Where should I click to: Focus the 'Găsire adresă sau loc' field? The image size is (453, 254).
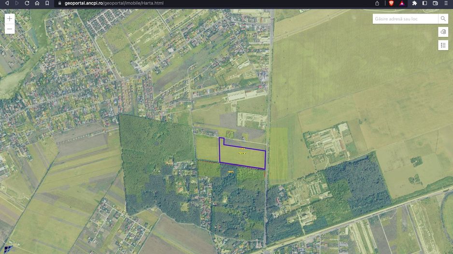[405, 19]
